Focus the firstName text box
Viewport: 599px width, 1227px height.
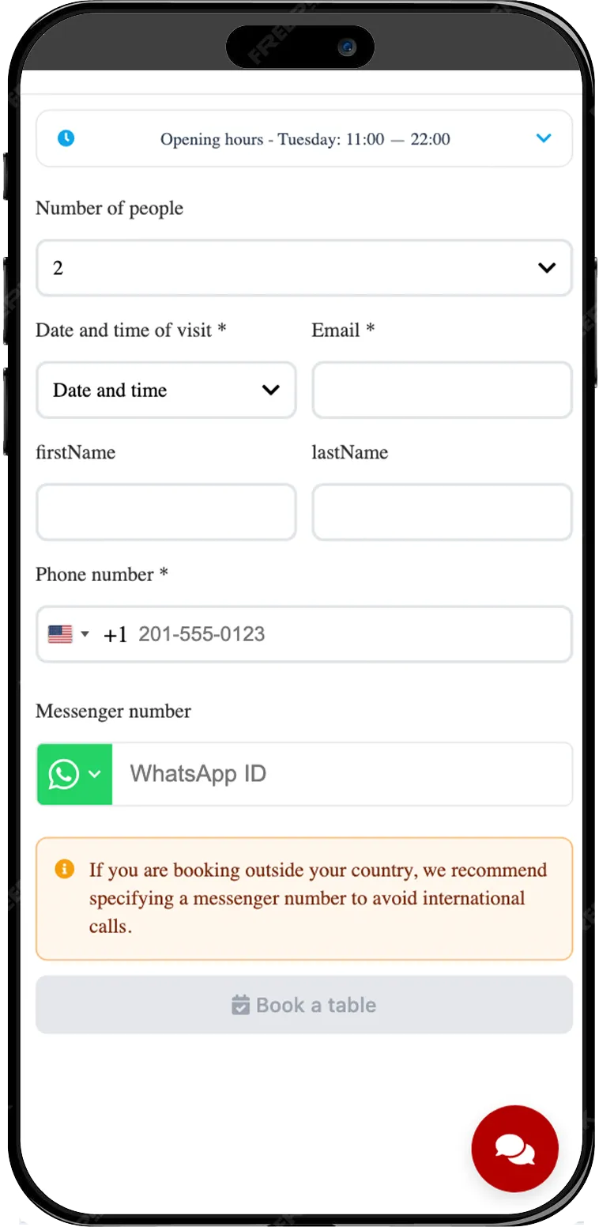(x=166, y=512)
